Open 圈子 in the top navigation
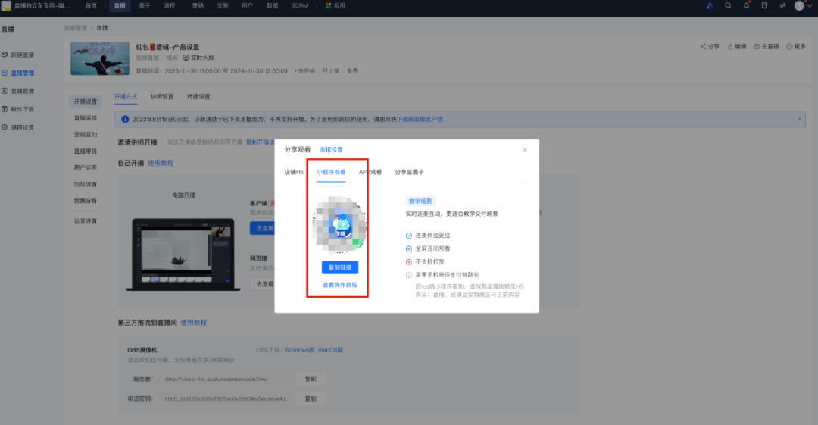 tap(145, 6)
